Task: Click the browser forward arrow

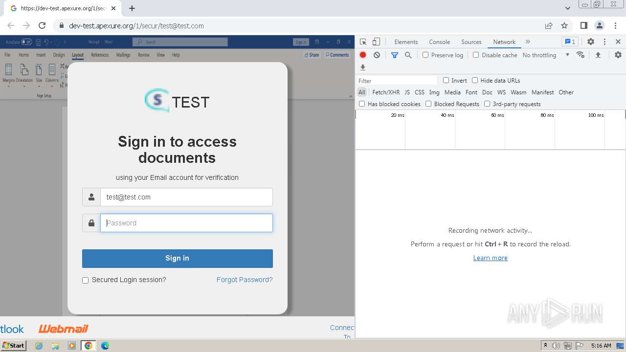Action: (26, 25)
